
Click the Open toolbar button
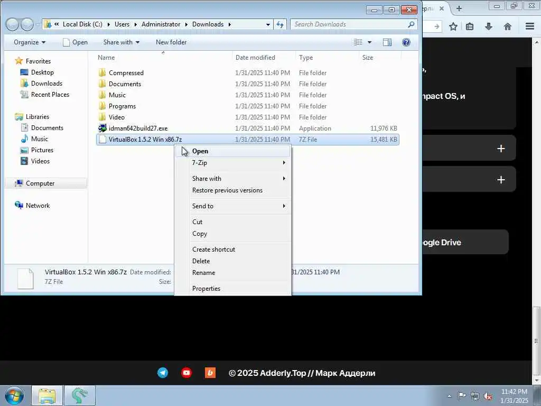click(x=75, y=42)
